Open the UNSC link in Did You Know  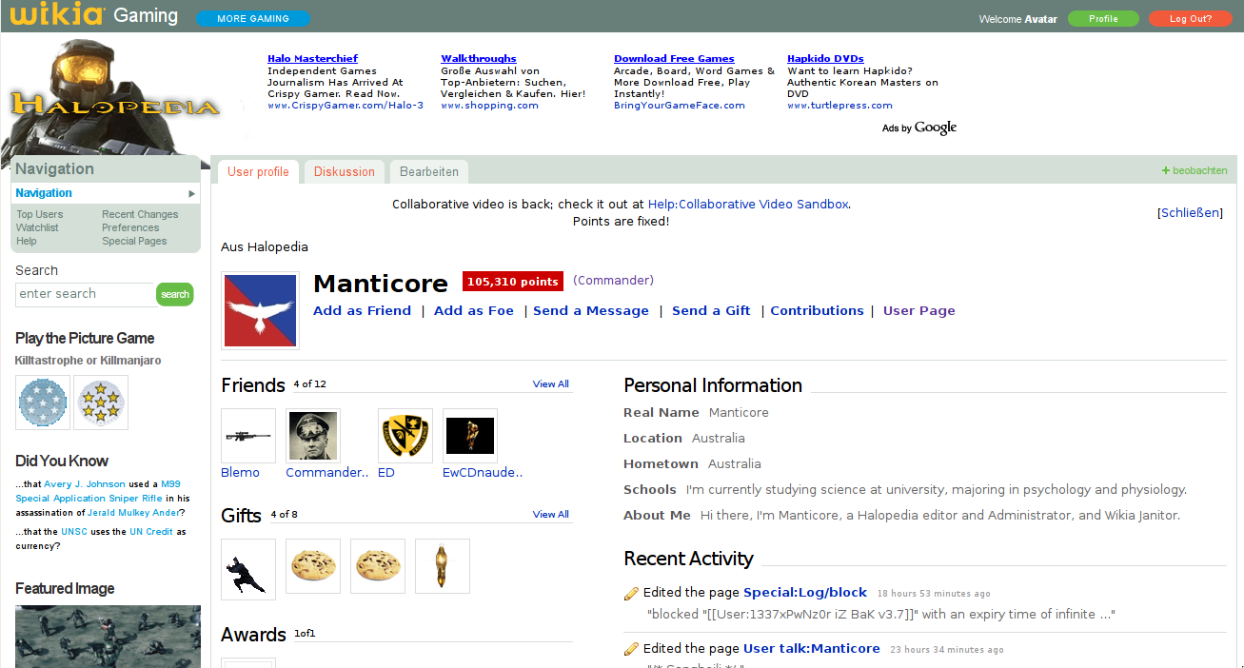coord(74,532)
